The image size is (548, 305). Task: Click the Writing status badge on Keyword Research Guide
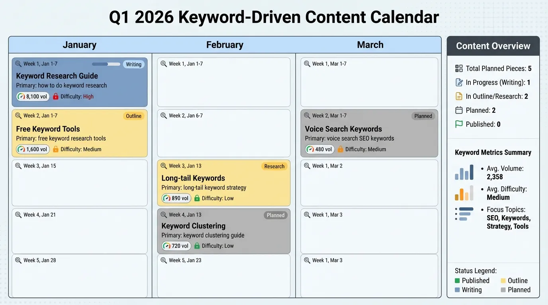tap(133, 64)
